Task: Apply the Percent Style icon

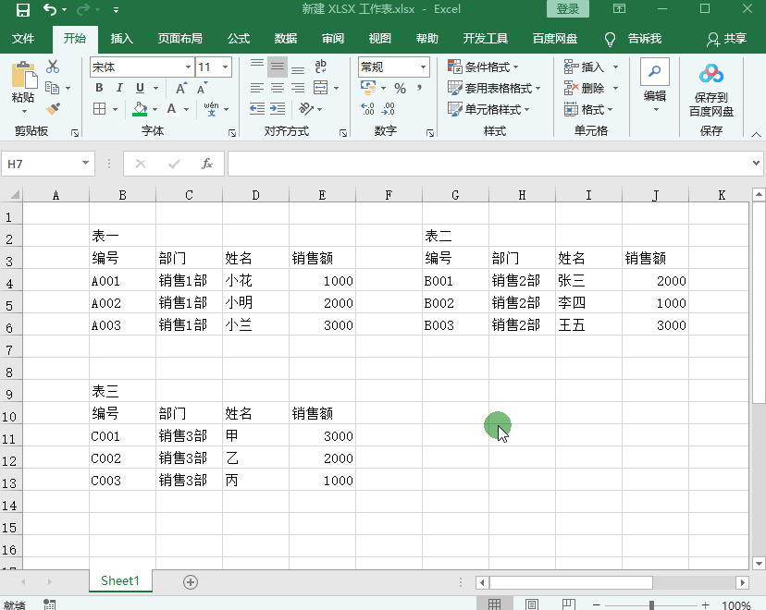Action: (402, 87)
